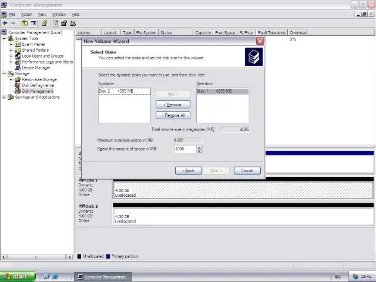Click the < Remove All button
The width and height of the screenshot is (376, 282).
[173, 115]
